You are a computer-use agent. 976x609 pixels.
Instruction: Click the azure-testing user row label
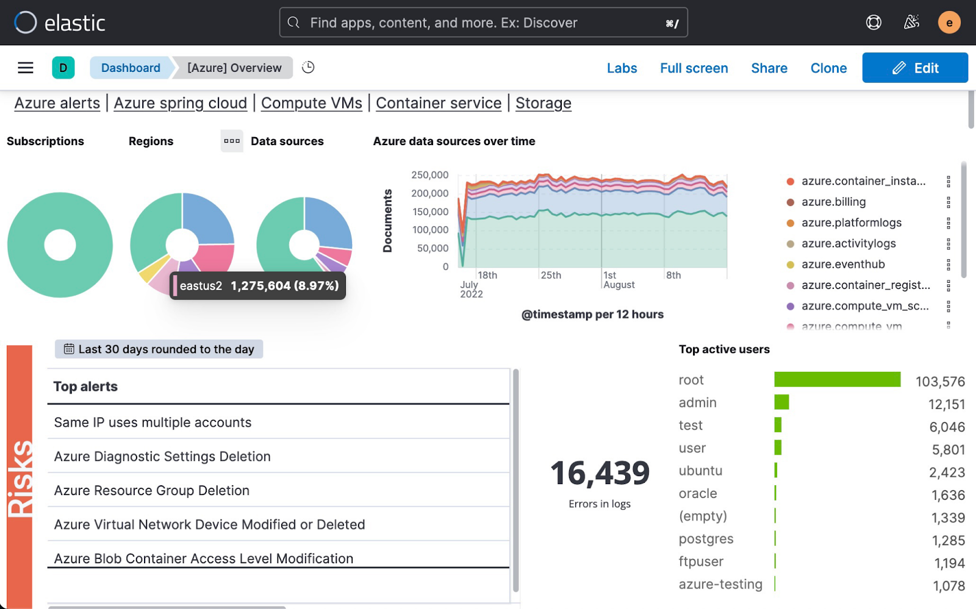pos(720,584)
